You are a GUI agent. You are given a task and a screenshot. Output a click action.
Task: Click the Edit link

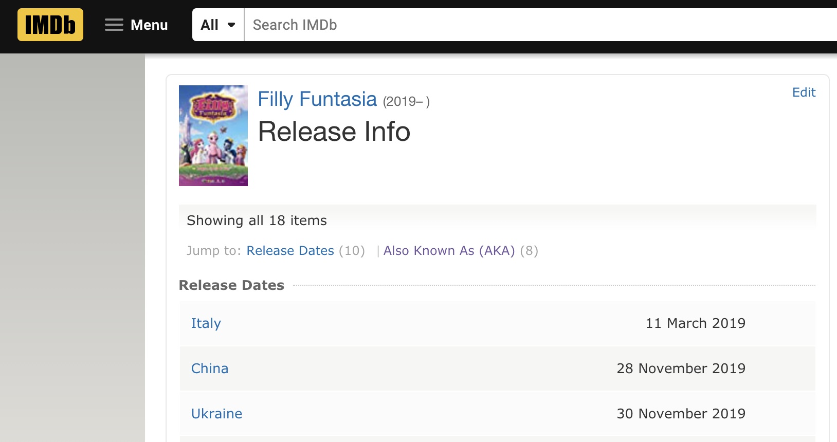pos(804,93)
